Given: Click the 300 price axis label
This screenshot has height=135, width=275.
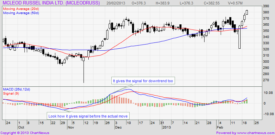Looking at the screenshot, I should 266,62.
